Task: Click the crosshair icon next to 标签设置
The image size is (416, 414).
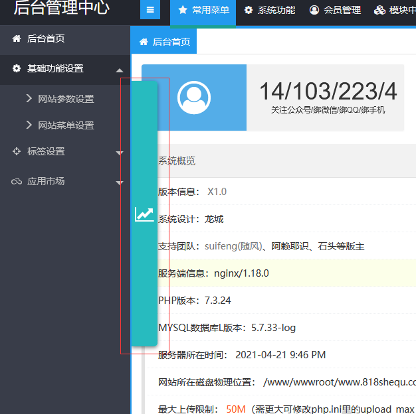Action: click(x=17, y=152)
